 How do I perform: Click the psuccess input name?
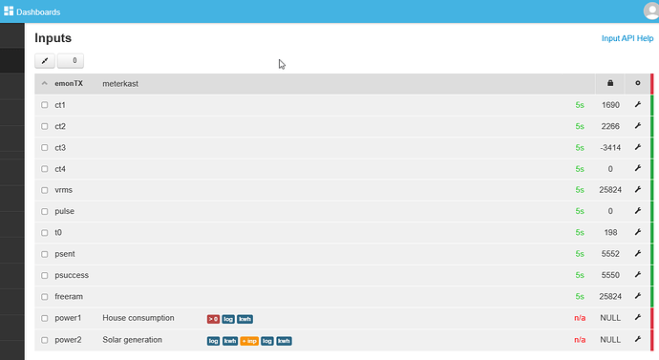72,276
